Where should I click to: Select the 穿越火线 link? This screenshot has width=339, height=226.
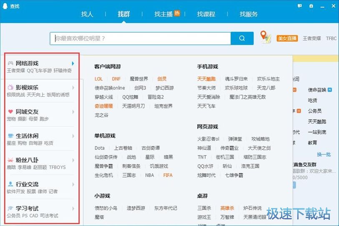point(104,97)
